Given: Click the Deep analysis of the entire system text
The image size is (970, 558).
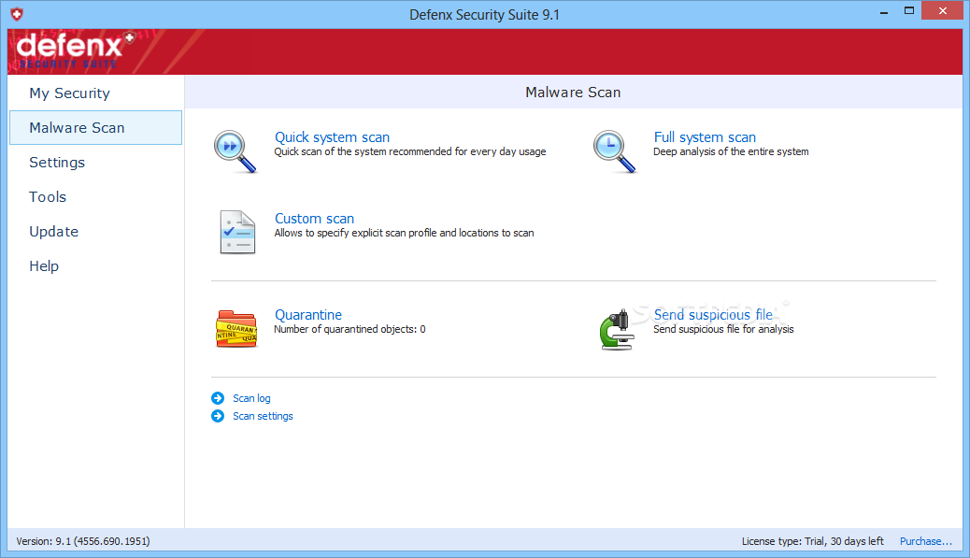Looking at the screenshot, I should click(731, 150).
